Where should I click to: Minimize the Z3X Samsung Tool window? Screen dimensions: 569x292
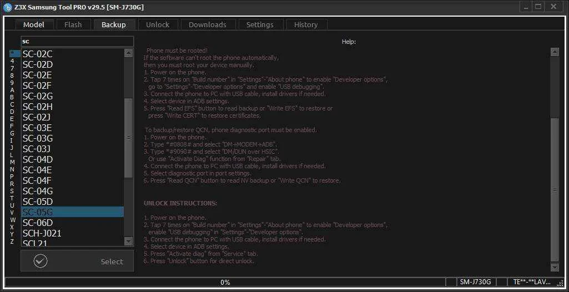tap(527, 7)
